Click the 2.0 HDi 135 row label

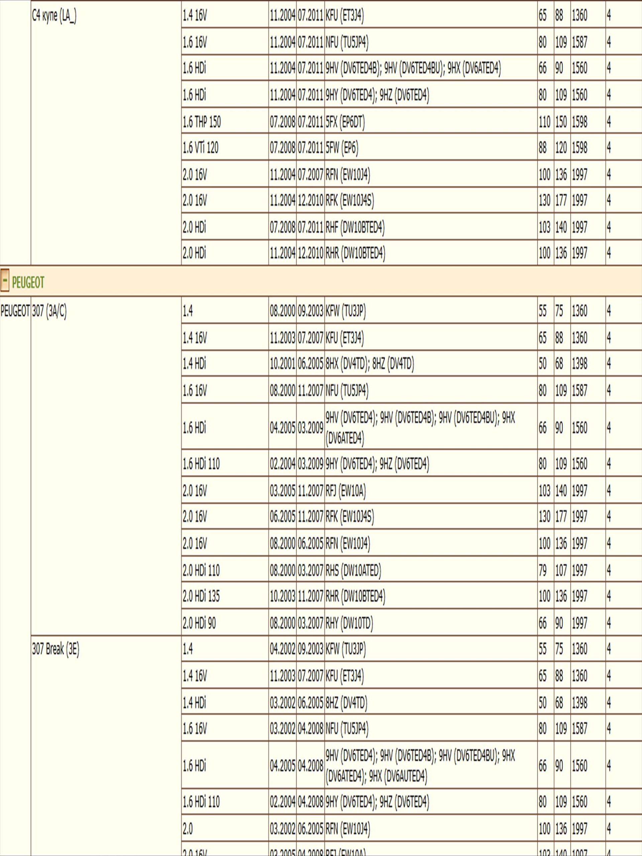click(201, 596)
